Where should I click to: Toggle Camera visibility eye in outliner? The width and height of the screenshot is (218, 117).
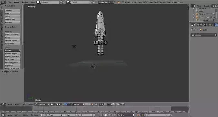click(x=208, y=14)
